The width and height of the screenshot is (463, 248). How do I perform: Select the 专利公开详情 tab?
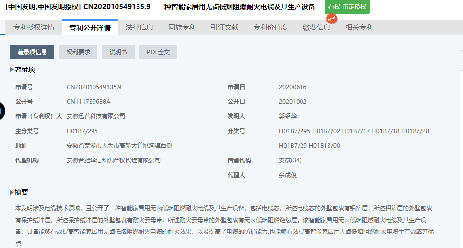pos(90,27)
